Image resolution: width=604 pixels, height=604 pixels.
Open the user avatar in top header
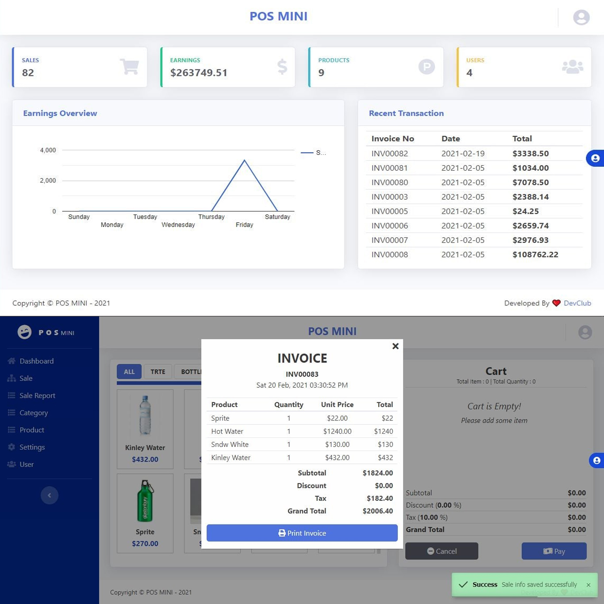coord(581,17)
